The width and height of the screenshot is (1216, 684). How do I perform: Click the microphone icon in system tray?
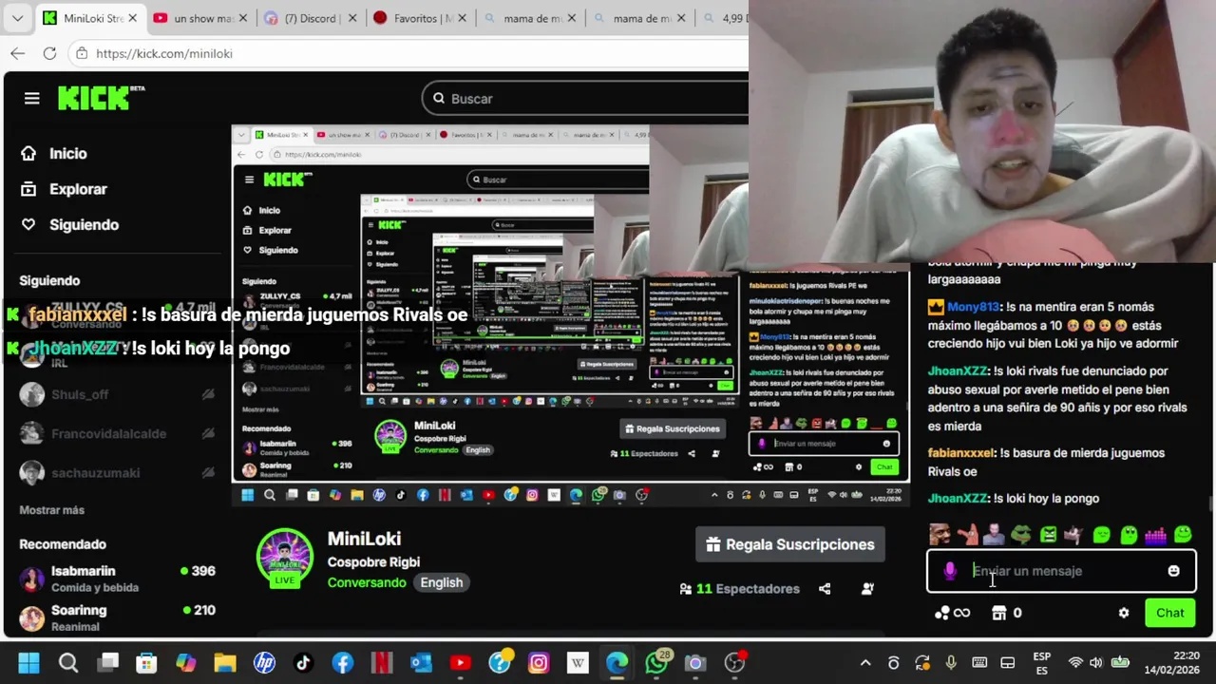[951, 663]
